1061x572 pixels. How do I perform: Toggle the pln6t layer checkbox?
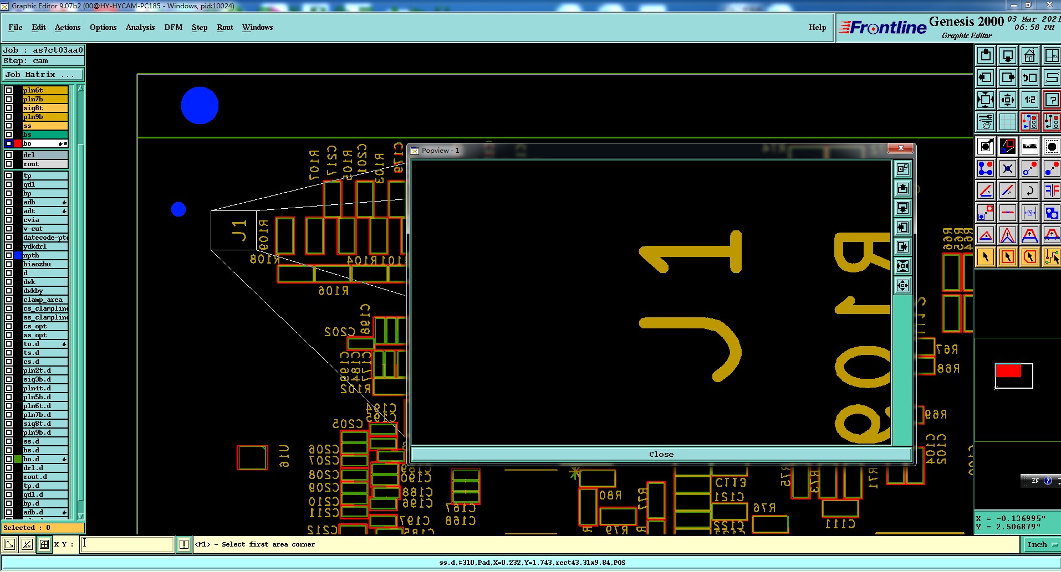[9, 90]
